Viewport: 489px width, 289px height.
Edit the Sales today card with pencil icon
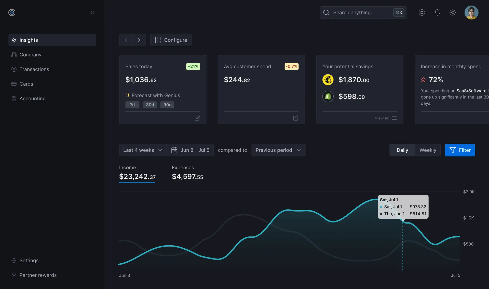[197, 118]
